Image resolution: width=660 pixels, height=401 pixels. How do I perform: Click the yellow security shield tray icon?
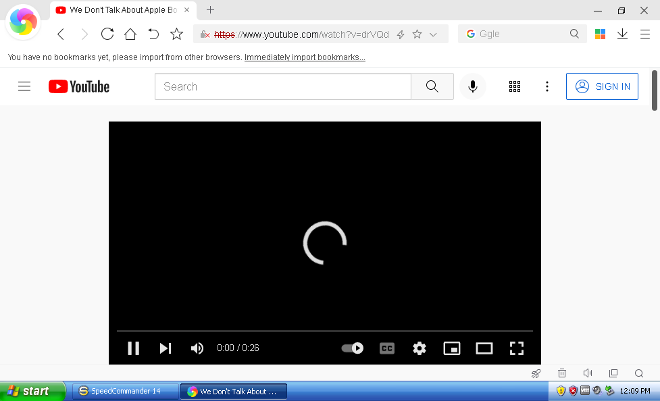(x=561, y=391)
